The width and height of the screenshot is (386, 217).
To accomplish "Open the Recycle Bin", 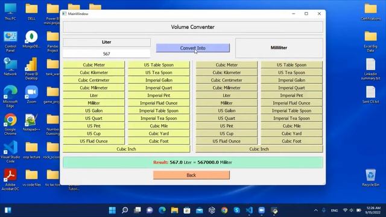I will coord(371,178).
